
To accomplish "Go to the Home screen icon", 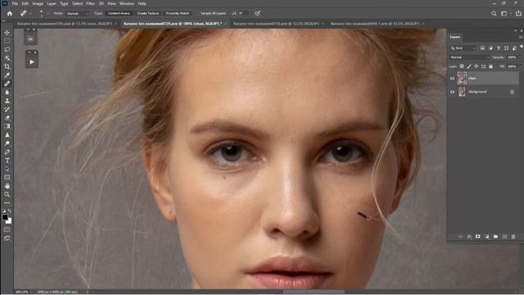I will pyautogui.click(x=10, y=13).
